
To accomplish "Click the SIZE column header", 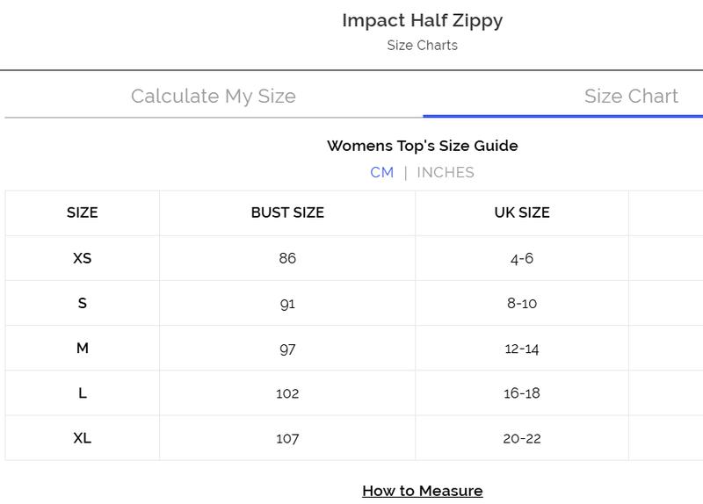I will 83,212.
